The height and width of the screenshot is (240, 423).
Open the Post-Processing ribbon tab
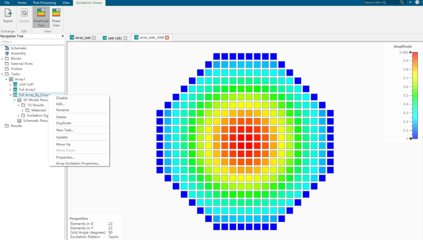click(44, 3)
